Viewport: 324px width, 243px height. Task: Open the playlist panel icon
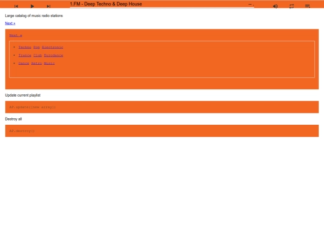[308, 6]
